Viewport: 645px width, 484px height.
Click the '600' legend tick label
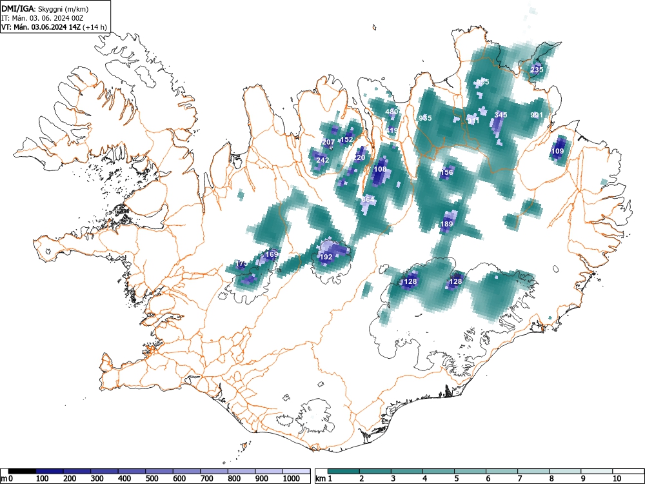click(x=179, y=479)
